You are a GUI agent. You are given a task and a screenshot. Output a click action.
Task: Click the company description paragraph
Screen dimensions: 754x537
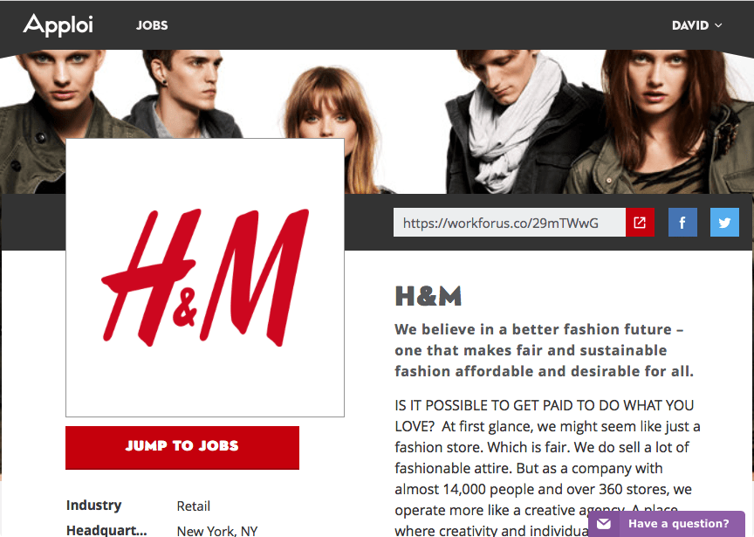pyautogui.click(x=547, y=468)
